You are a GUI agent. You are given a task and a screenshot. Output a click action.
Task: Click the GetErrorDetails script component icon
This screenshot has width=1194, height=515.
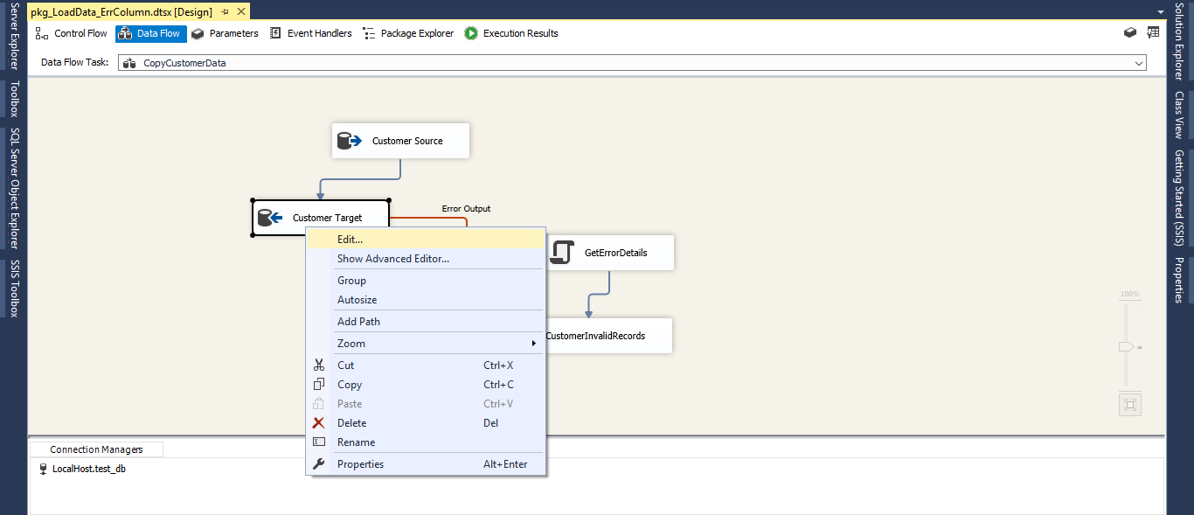click(x=562, y=253)
